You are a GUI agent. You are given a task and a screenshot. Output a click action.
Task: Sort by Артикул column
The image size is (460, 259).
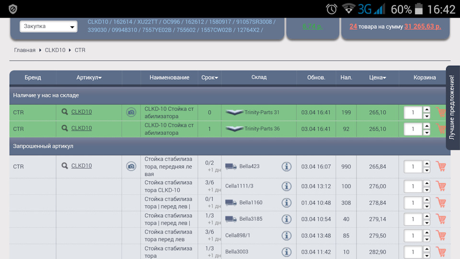pyautogui.click(x=89, y=77)
